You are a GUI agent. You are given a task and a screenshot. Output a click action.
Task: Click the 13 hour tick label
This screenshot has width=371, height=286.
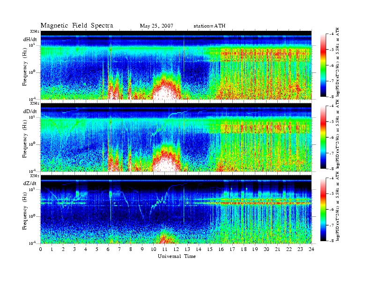pos(187,249)
